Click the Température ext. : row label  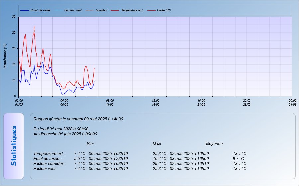pyautogui.click(x=50, y=153)
